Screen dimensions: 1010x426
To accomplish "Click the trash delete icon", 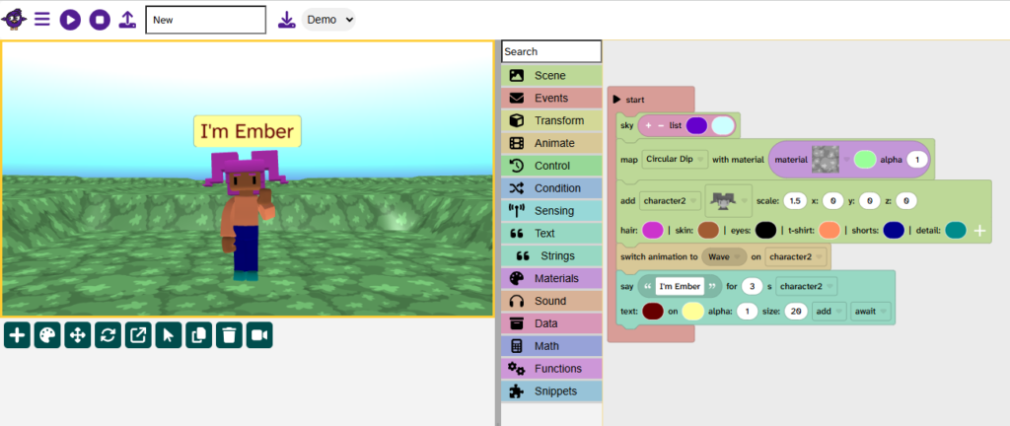I will coord(229,335).
